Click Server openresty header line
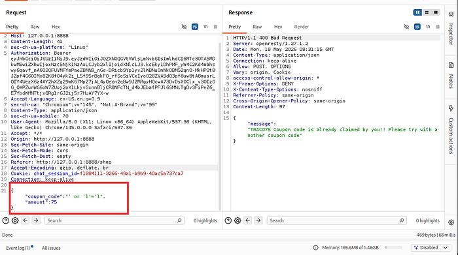This screenshot has height=255, width=458. (270, 44)
